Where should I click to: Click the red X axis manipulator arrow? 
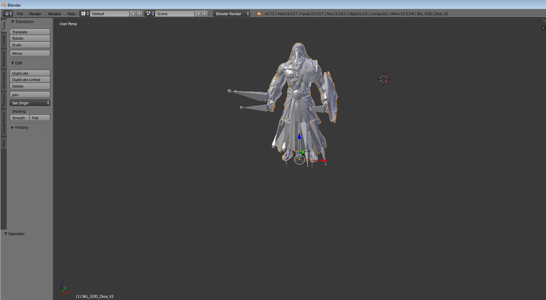coord(324,161)
